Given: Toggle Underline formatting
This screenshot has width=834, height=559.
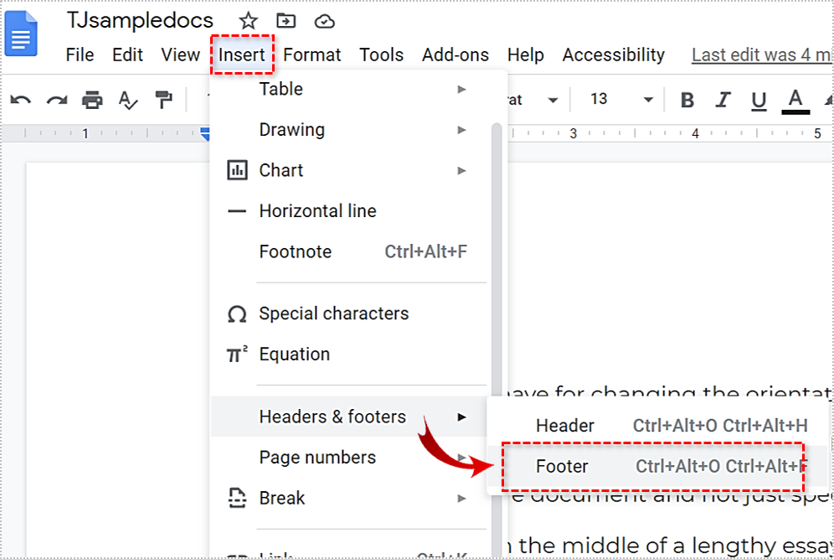Looking at the screenshot, I should pos(759,101).
